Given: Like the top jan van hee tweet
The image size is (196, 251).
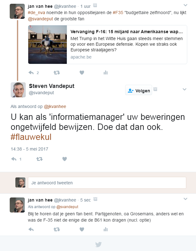Looking at the screenshot, I should point(82,73).
